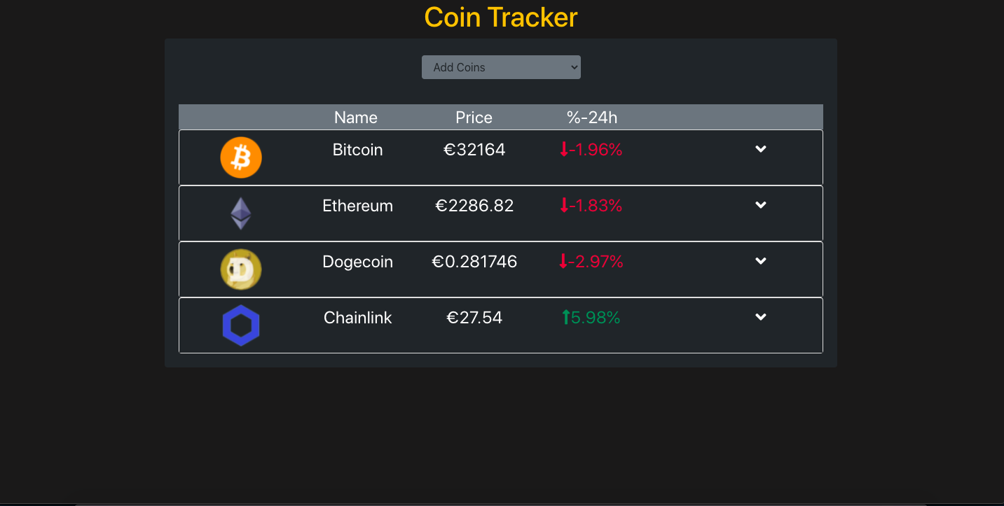Click the Coin Tracker title
1004x506 pixels.
click(x=500, y=17)
